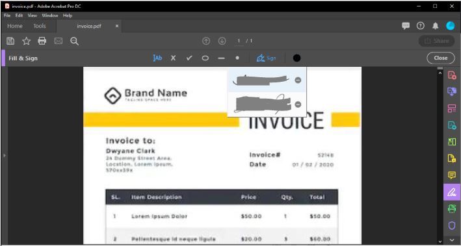Click the $20.00 price cell
Viewport: 461px width, 246px height.
[251, 239]
